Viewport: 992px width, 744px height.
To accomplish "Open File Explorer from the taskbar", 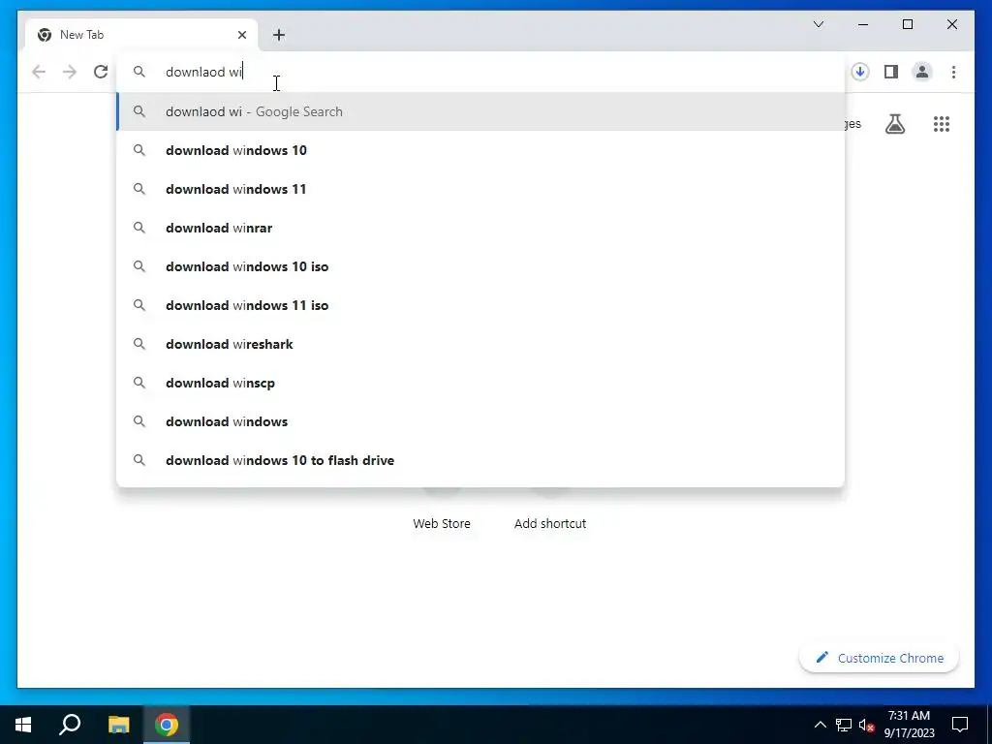I will [118, 725].
